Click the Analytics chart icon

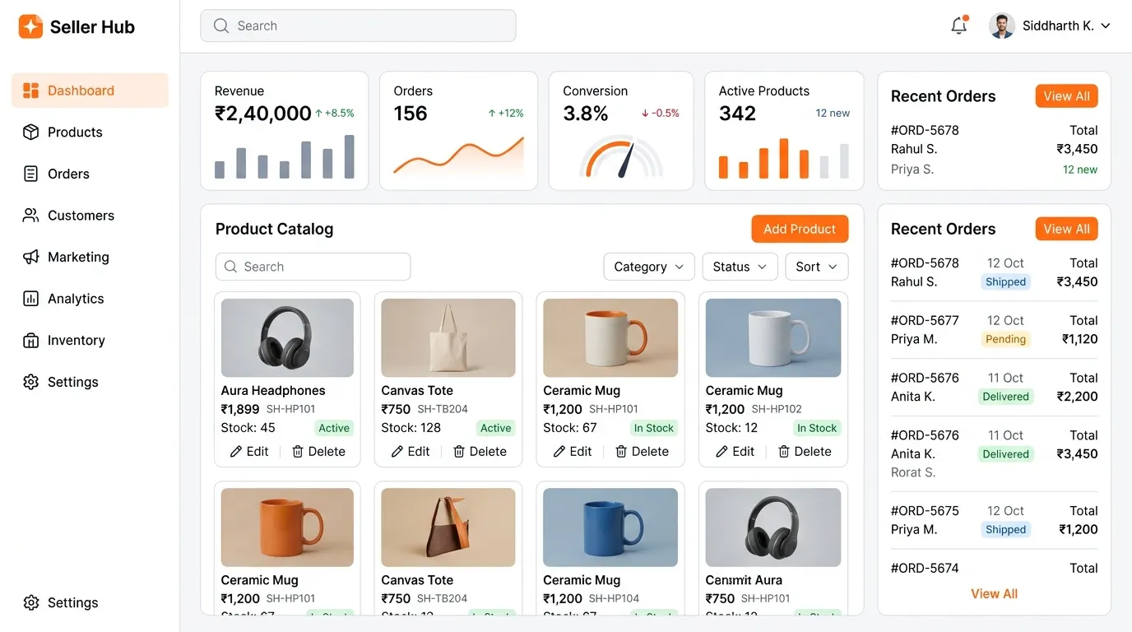pos(30,299)
